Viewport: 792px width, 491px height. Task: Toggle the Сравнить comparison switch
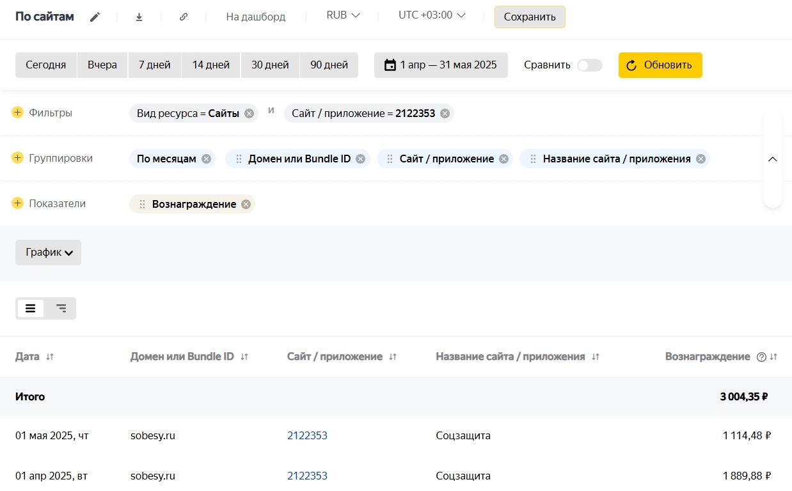pyautogui.click(x=589, y=65)
